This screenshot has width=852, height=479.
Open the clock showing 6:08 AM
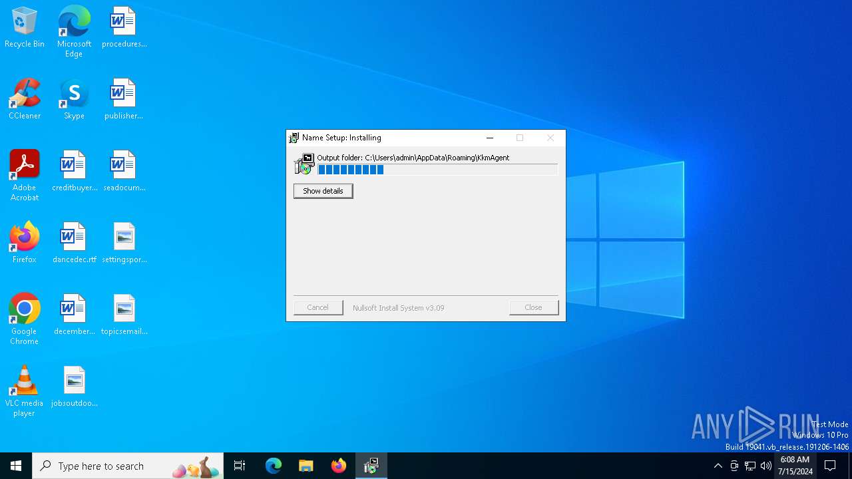coord(795,466)
